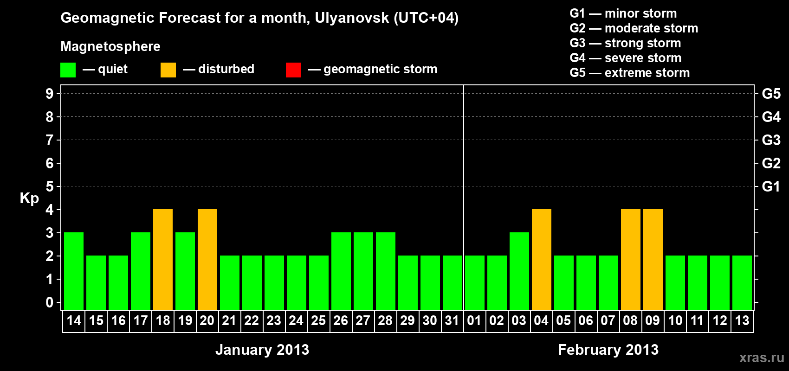Click date label 13 on the axis

click(742, 320)
